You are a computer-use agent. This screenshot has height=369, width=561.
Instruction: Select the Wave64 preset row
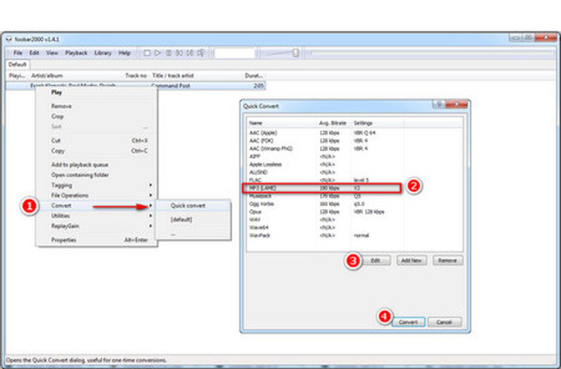click(x=354, y=227)
